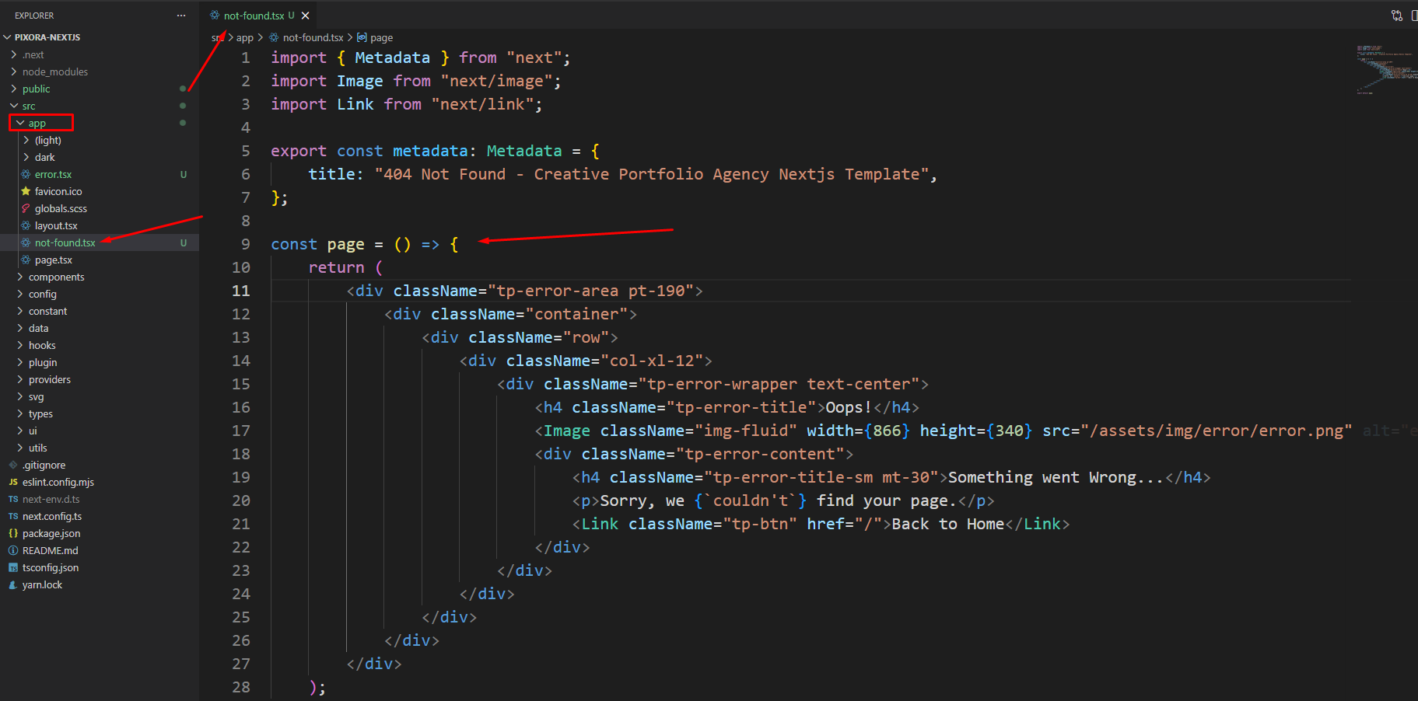Expand the data folder
The width and height of the screenshot is (1418, 701).
(x=20, y=328)
